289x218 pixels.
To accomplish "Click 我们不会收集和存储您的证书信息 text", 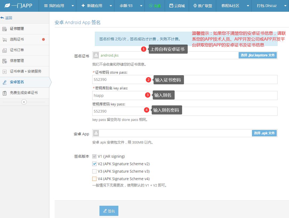I will pyautogui.click(x=119, y=64).
